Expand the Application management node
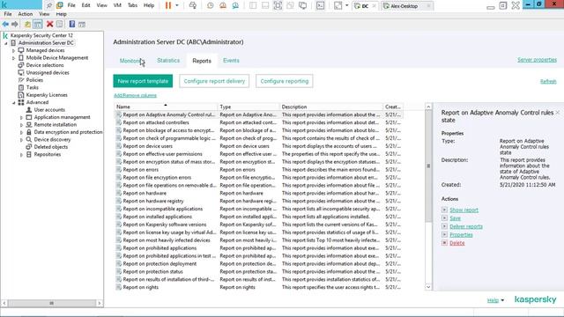Screen dimensions: 564x317 [21, 117]
